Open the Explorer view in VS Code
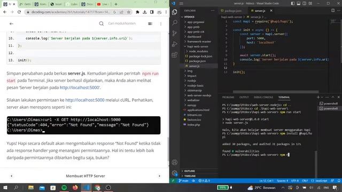This screenshot has width=342, height=192. [x=175, y=12]
